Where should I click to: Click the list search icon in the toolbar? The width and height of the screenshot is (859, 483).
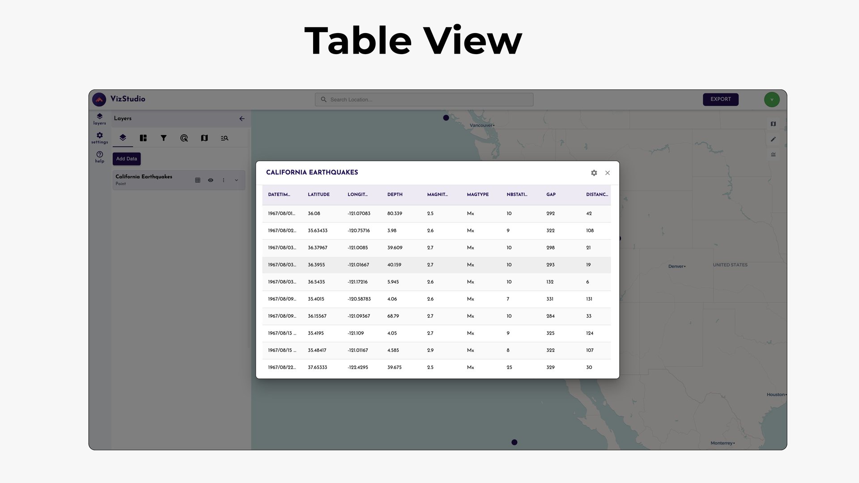(x=225, y=138)
